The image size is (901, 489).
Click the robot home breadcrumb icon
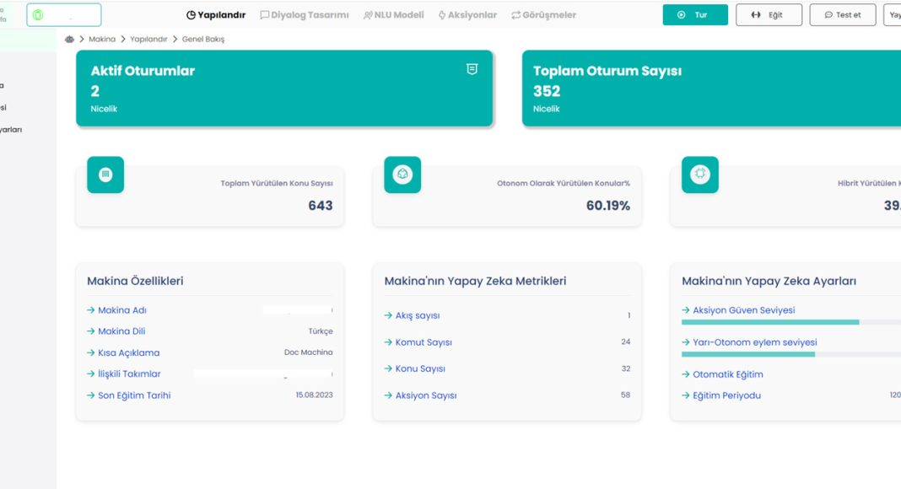[69, 39]
